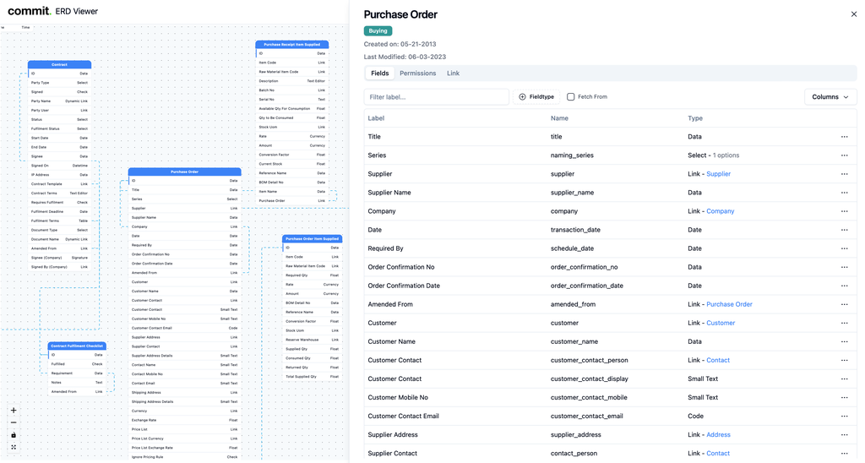This screenshot has height=463, width=865.
Task: Open the Columns dropdown
Action: 830,97
